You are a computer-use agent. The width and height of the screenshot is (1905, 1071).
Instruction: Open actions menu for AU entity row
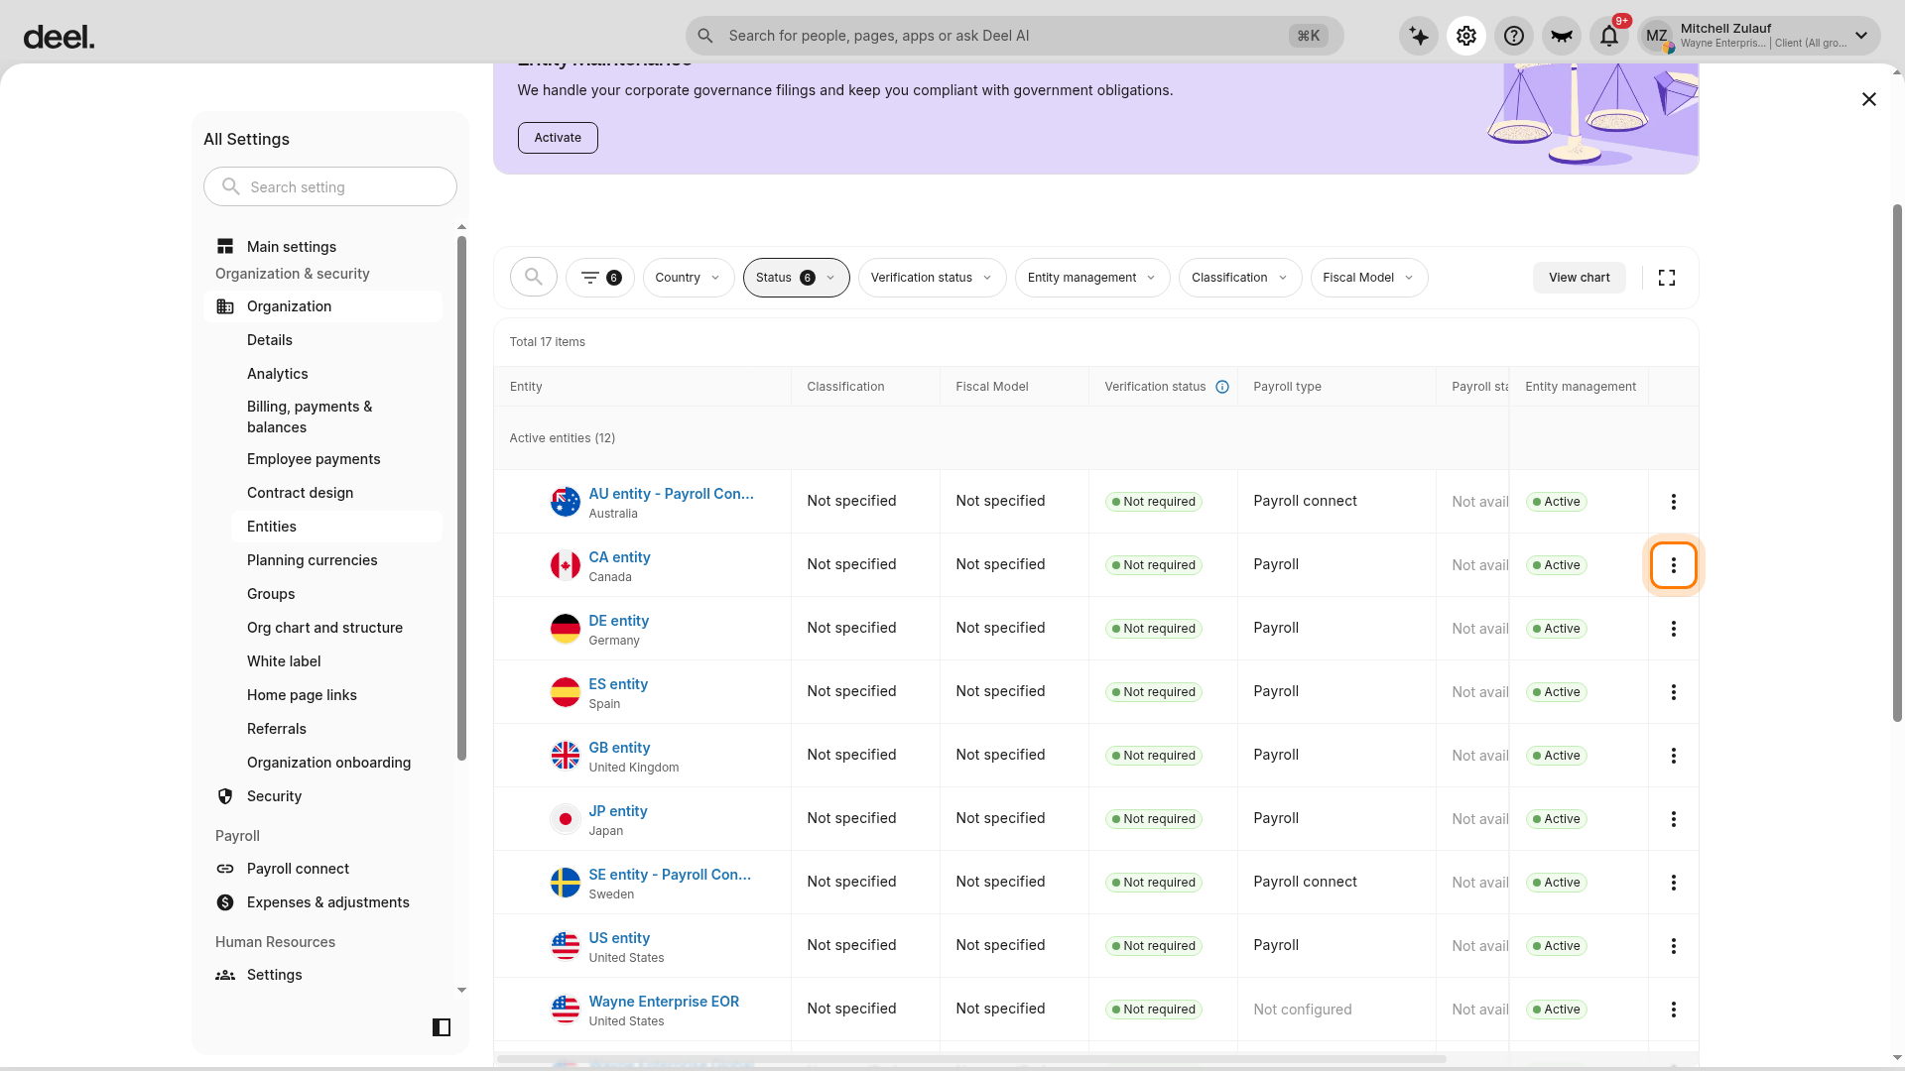coord(1674,502)
